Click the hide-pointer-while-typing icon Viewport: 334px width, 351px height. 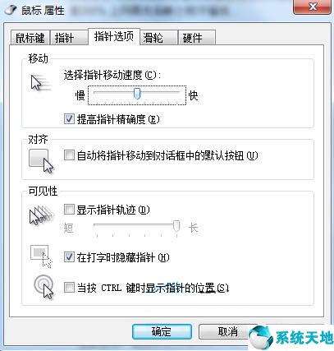41,256
